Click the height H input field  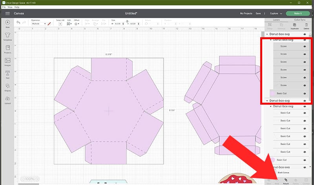click(x=133, y=24)
